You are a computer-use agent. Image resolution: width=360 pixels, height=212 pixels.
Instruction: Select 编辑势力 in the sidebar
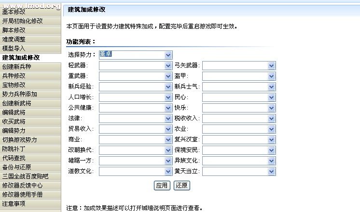click(30, 131)
